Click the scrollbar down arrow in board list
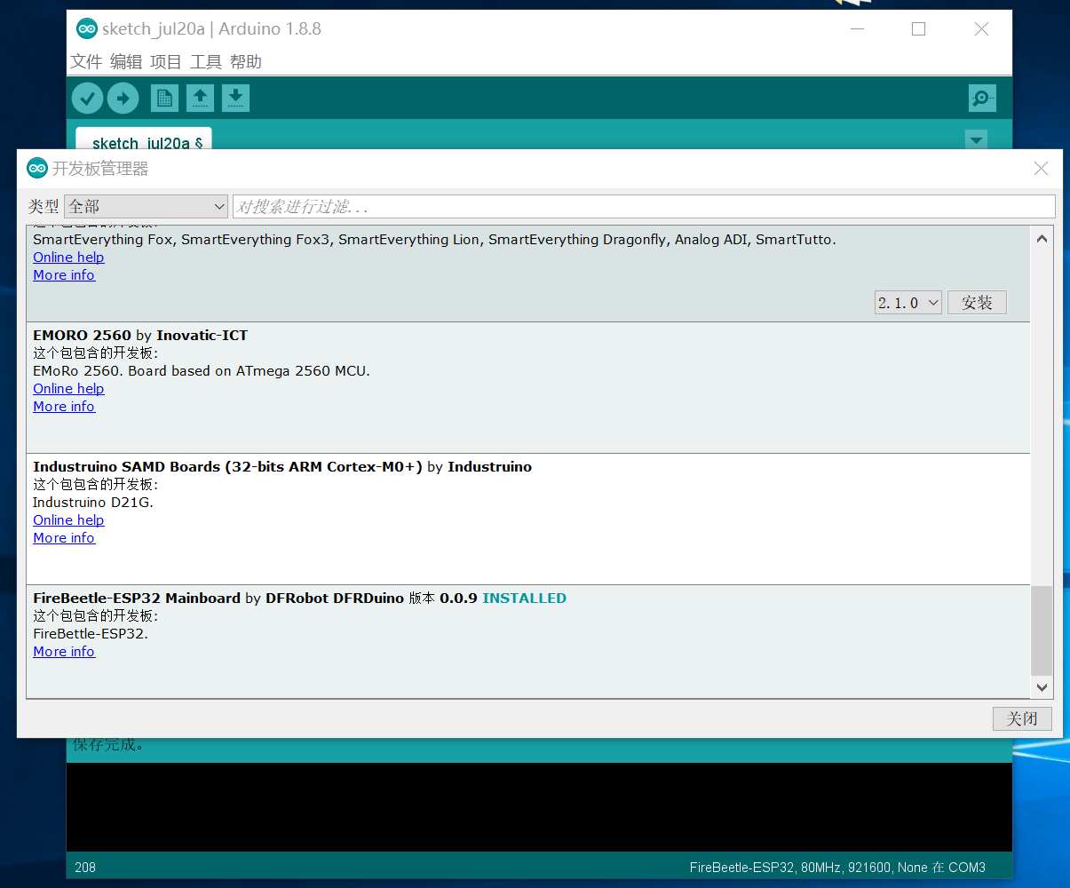 coord(1042,687)
